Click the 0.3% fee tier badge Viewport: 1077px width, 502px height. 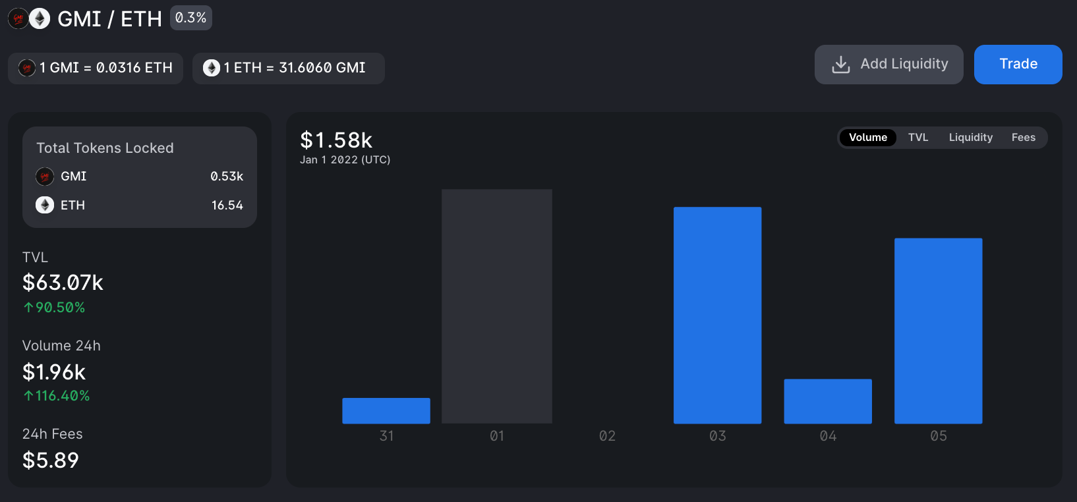[x=191, y=18]
